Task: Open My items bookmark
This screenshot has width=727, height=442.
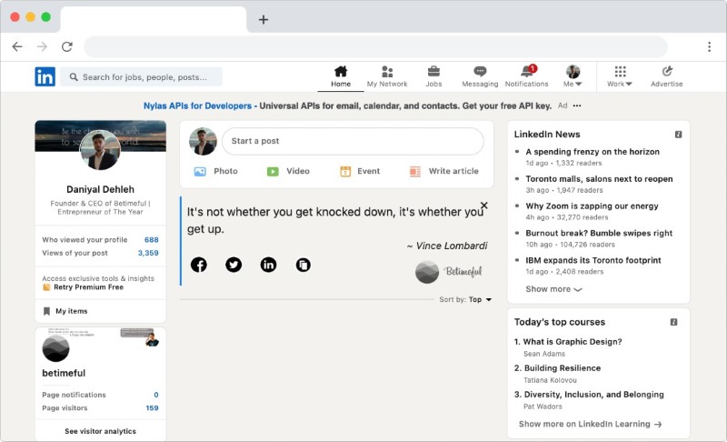Action: pos(65,311)
